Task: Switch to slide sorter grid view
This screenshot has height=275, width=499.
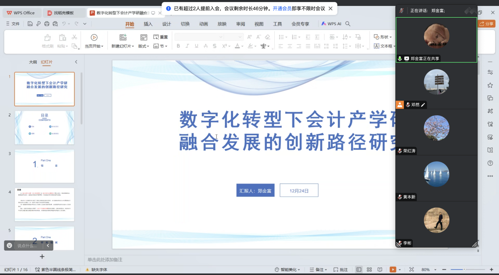Action: pyautogui.click(x=369, y=269)
